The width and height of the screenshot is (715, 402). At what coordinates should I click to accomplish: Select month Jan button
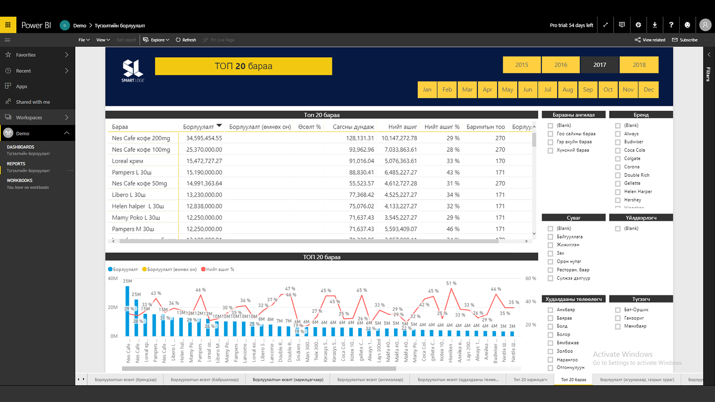427,89
